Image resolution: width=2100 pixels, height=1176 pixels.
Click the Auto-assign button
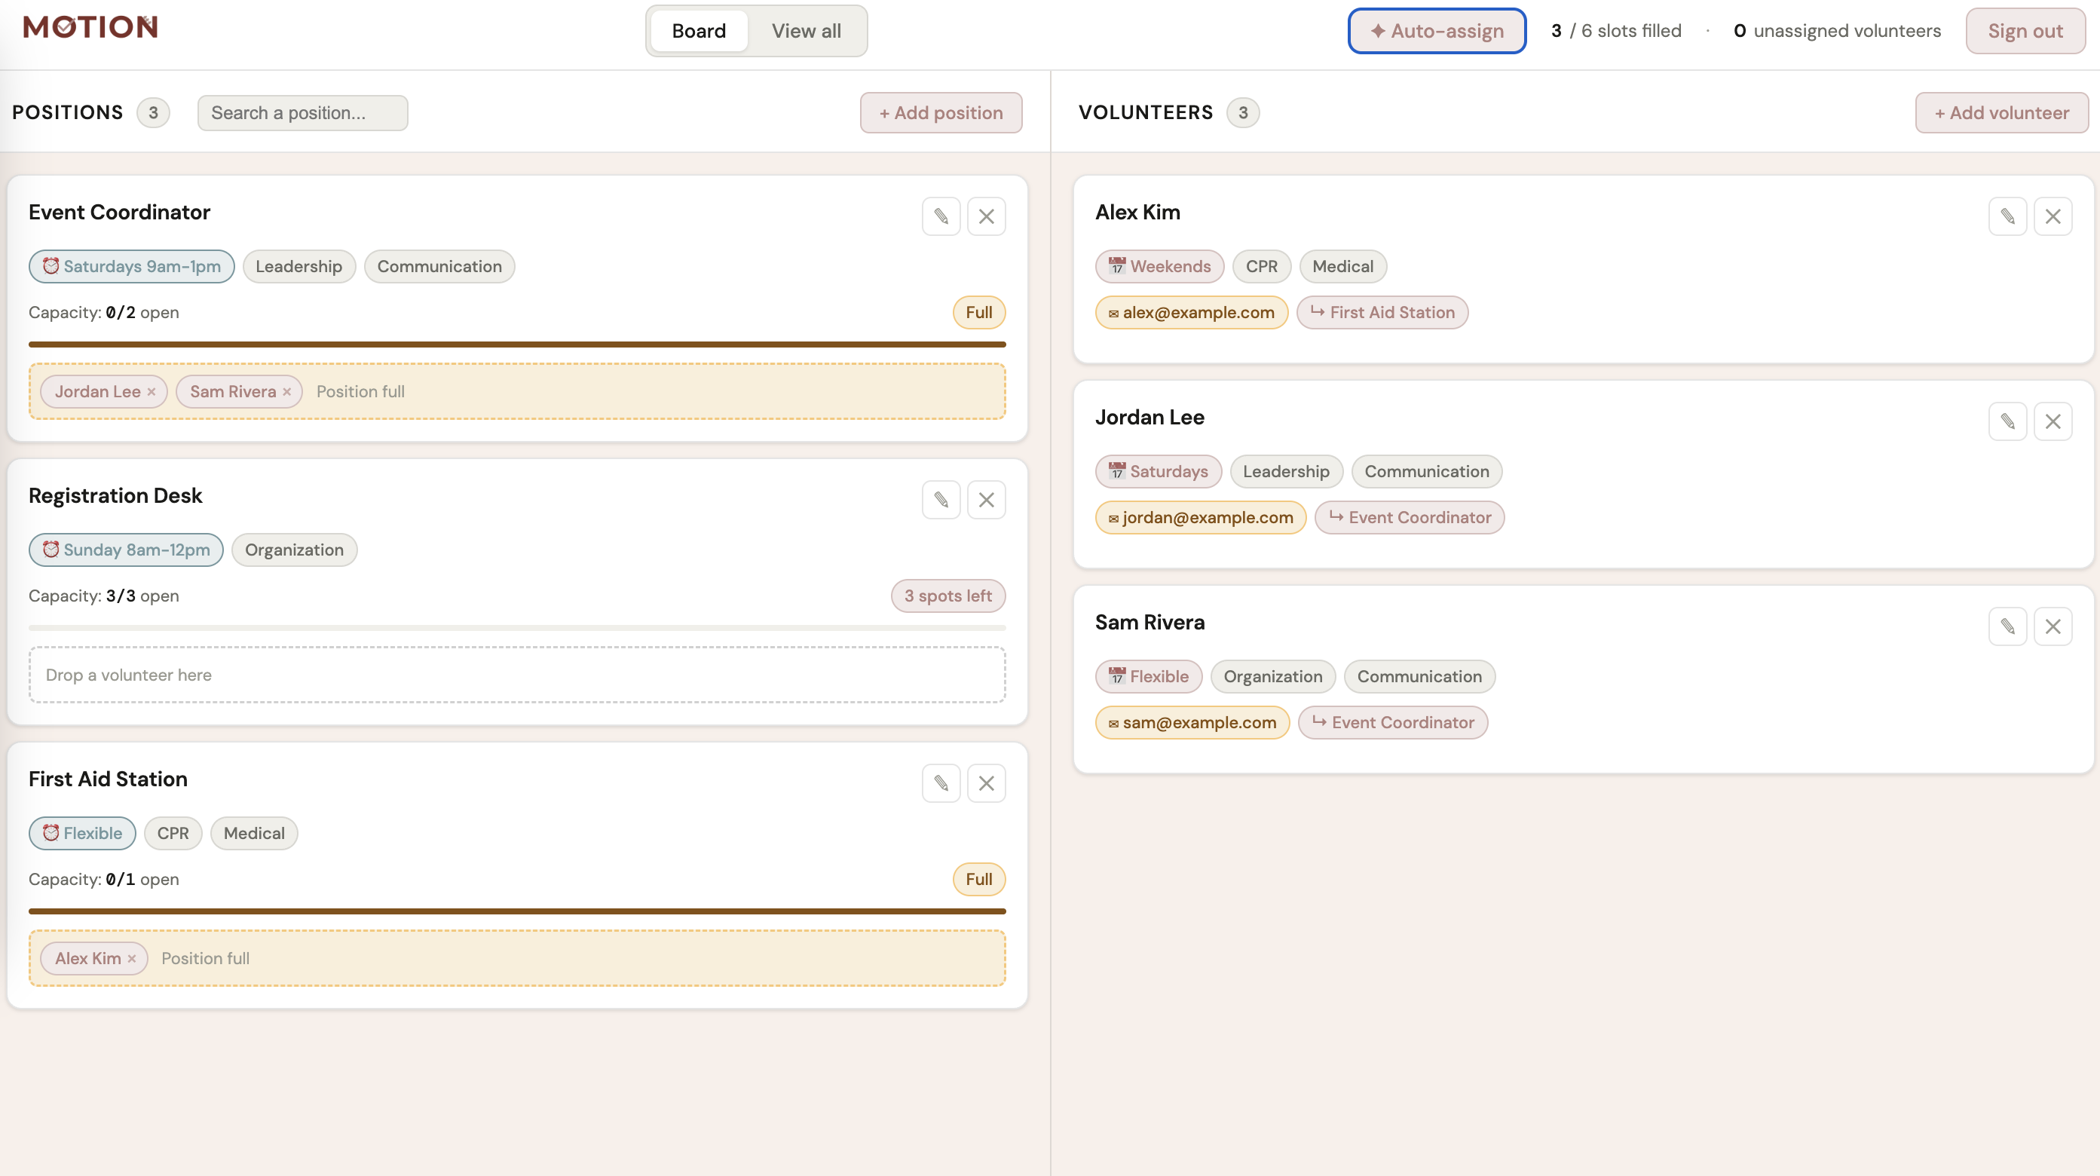[x=1437, y=31]
